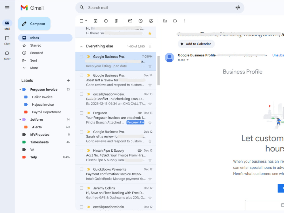Create new label with plus icon

(68, 81)
